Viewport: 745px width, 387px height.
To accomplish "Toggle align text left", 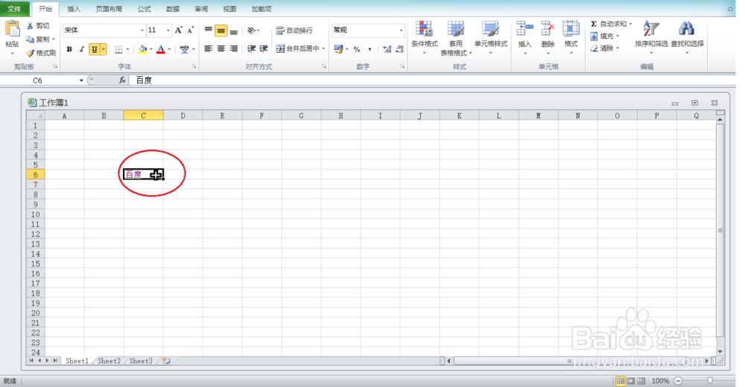I will click(x=208, y=48).
